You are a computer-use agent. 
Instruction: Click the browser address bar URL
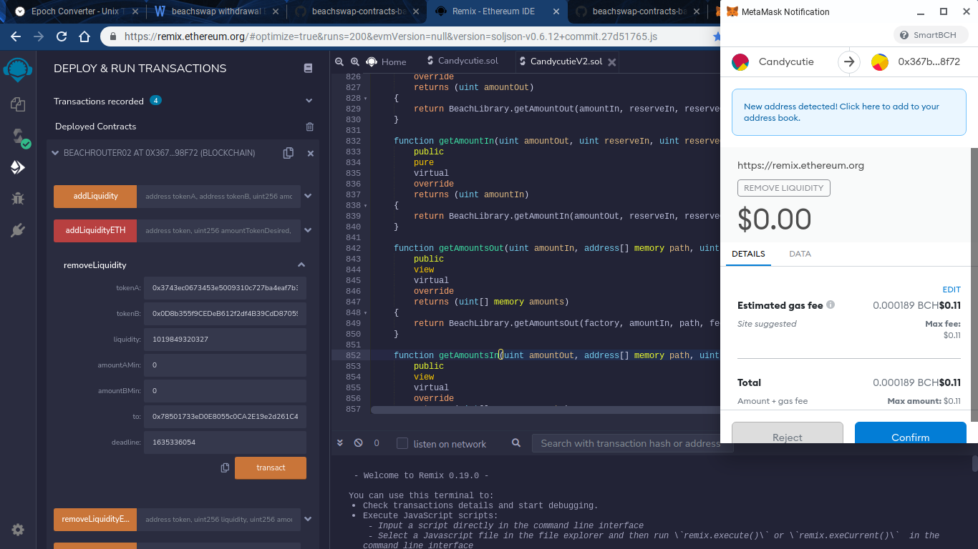[391, 36]
